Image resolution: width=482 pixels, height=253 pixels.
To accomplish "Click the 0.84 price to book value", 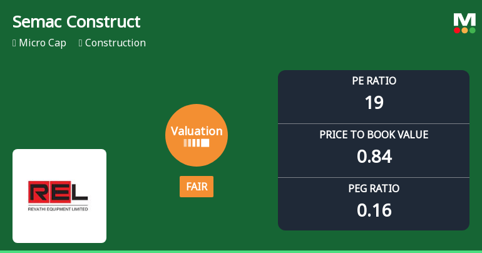I will [374, 157].
